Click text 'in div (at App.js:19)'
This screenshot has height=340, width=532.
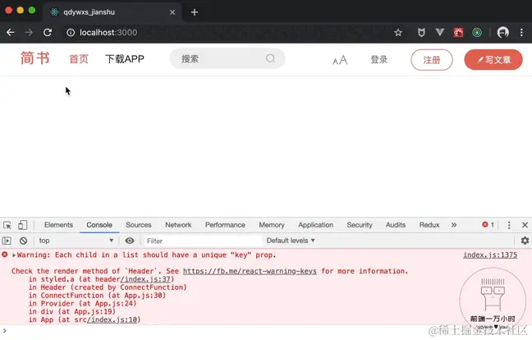pyautogui.click(x=72, y=311)
